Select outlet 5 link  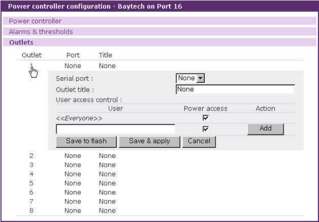click(31, 183)
